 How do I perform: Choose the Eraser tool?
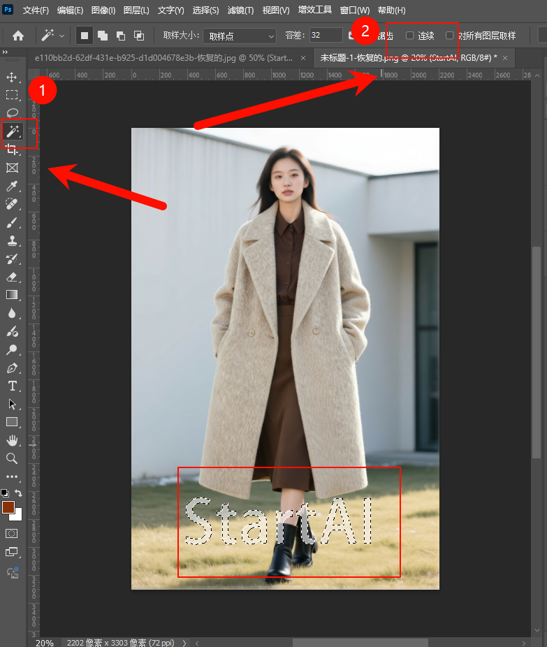click(x=12, y=277)
